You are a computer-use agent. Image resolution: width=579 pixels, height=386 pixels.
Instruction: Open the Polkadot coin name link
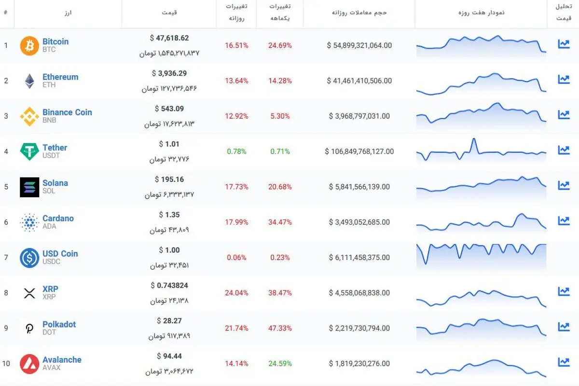59,324
